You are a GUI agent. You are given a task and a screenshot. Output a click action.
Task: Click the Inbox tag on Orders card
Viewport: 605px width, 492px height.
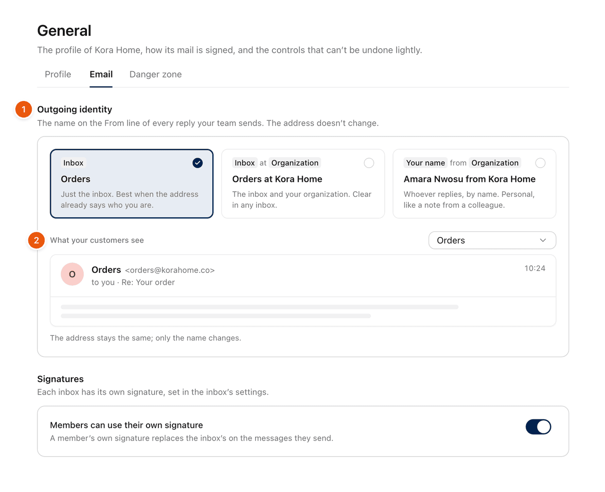(73, 163)
